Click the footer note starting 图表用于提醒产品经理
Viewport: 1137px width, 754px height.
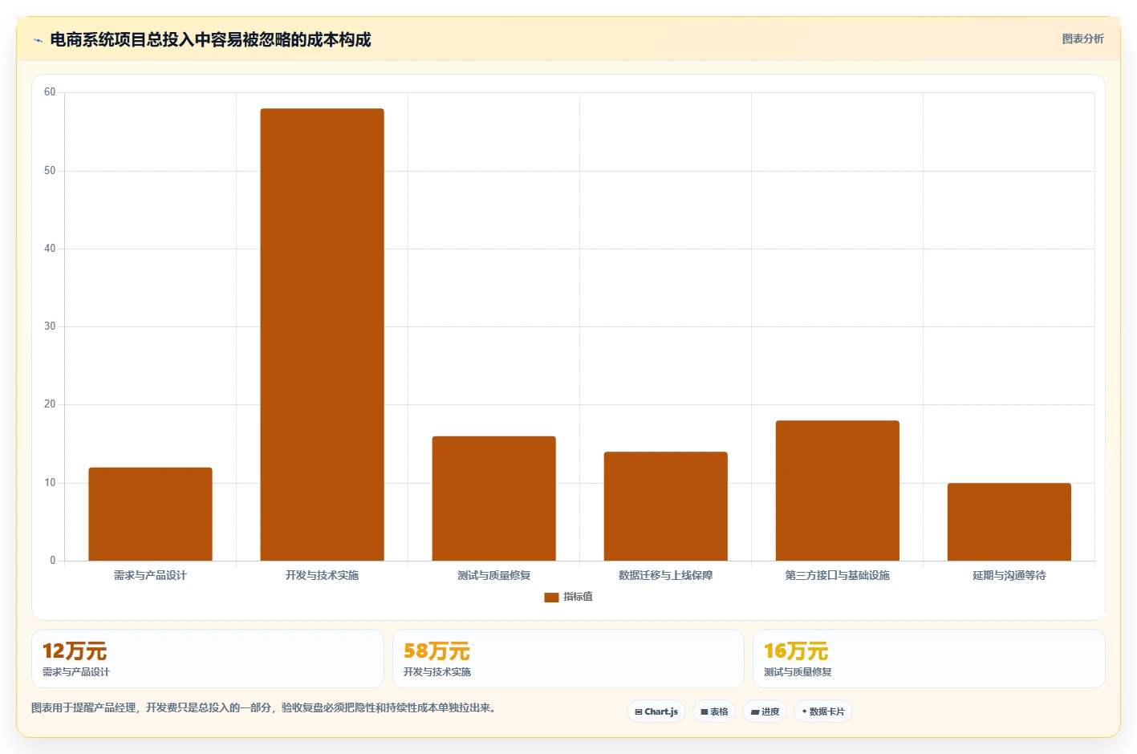click(266, 708)
